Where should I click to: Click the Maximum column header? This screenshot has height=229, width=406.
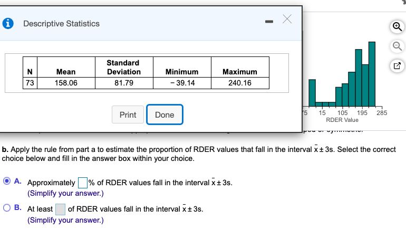pyautogui.click(x=240, y=72)
